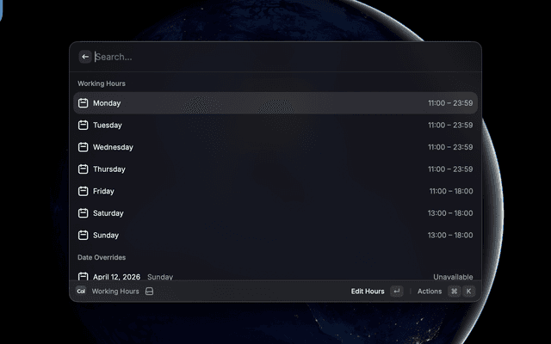551x344 pixels.
Task: Click the Monday calendar icon
Action: (x=84, y=103)
